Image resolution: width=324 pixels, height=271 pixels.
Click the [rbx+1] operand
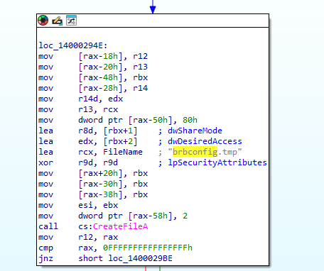pos(120,131)
